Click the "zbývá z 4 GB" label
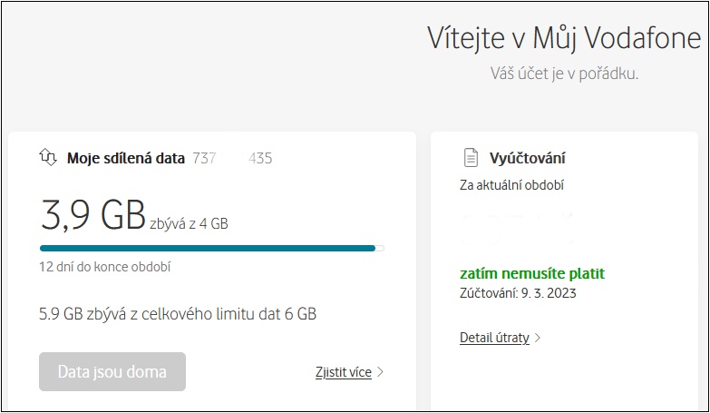This screenshot has width=710, height=413. click(190, 223)
